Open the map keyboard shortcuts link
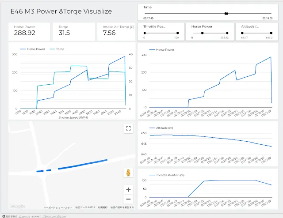The height and width of the screenshot is (218, 283). [58, 207]
